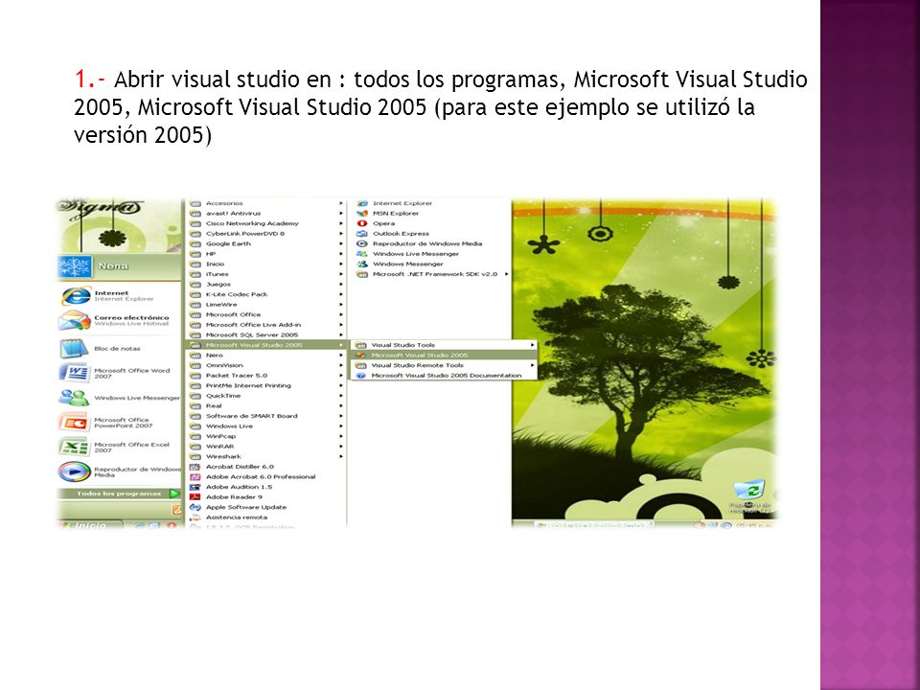
Task: Open Windows Live program folder
Action: pyautogui.click(x=265, y=425)
